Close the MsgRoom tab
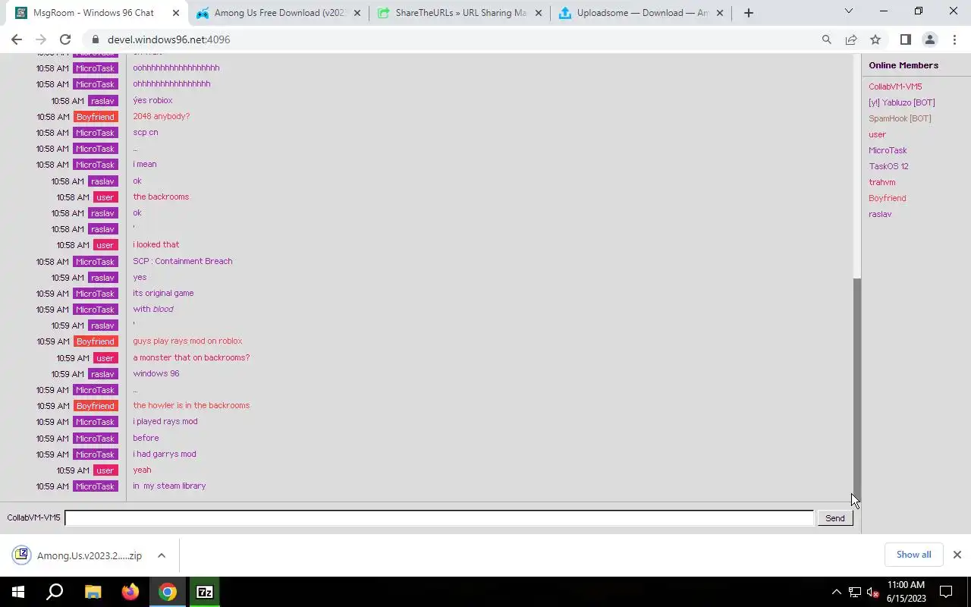This screenshot has height=607, width=971. click(176, 13)
